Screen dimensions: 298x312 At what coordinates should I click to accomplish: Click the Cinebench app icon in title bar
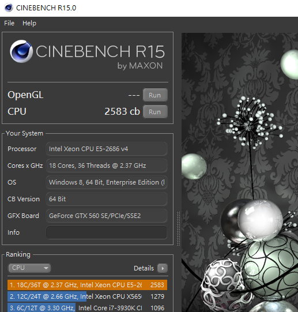point(8,8)
